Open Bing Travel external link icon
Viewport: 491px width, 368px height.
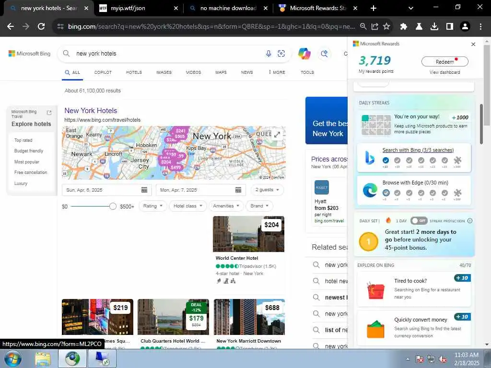(x=49, y=113)
